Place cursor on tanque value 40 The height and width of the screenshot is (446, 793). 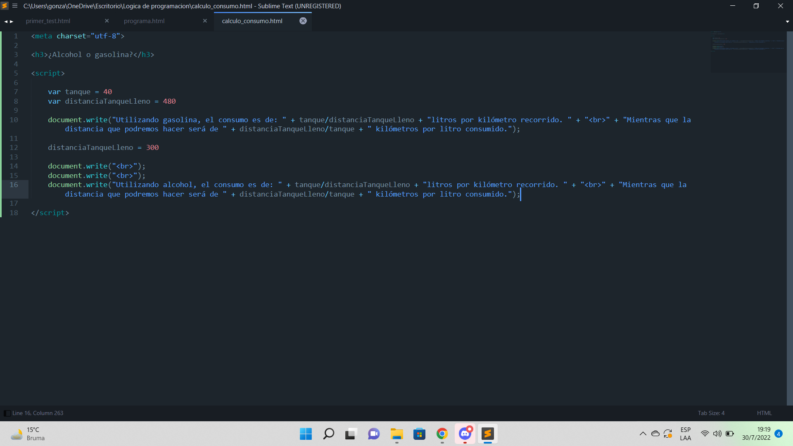tap(107, 92)
